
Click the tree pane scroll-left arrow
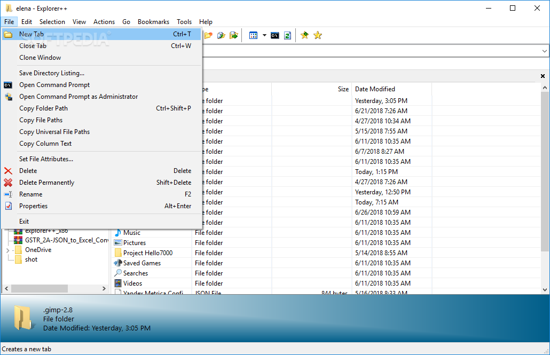point(6,289)
